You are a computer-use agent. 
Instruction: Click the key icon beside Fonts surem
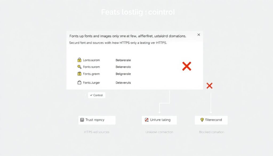[x=79, y=67]
